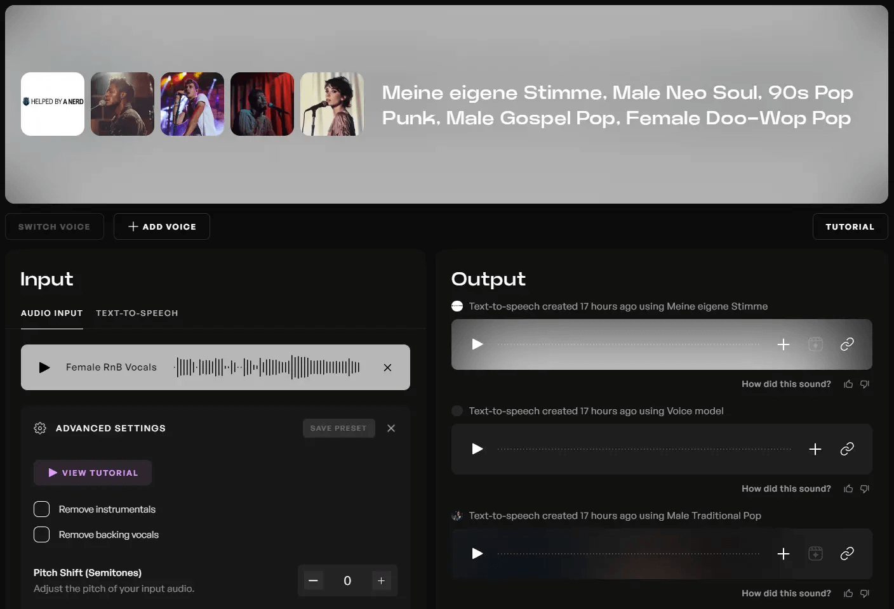This screenshot has width=894, height=609.
Task: Collapse the Advanced Settings panel
Action: (x=391, y=428)
